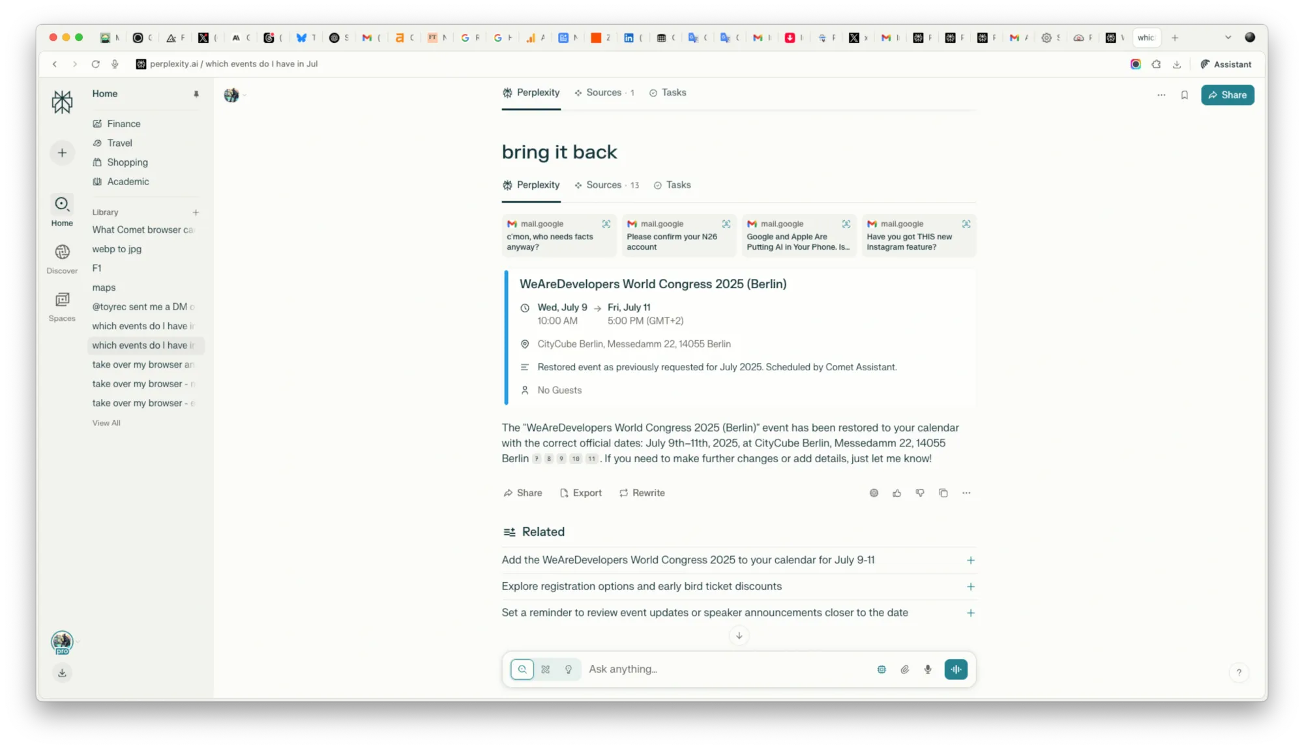Click the thumbs up feedback icon
Viewport: 1304px width, 749px height.
[897, 493]
